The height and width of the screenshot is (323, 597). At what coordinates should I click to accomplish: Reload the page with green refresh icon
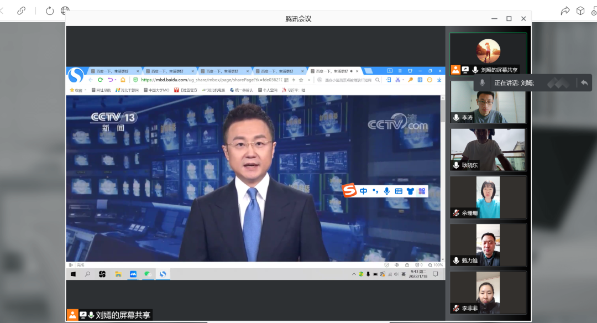(100, 80)
